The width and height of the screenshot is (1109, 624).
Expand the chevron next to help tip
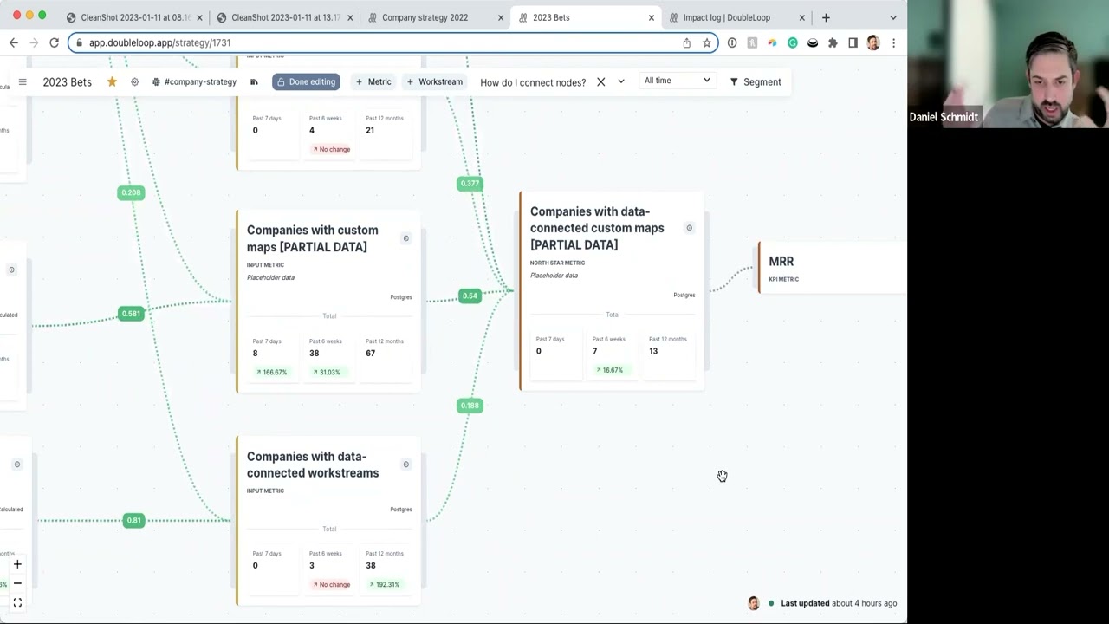click(x=621, y=81)
